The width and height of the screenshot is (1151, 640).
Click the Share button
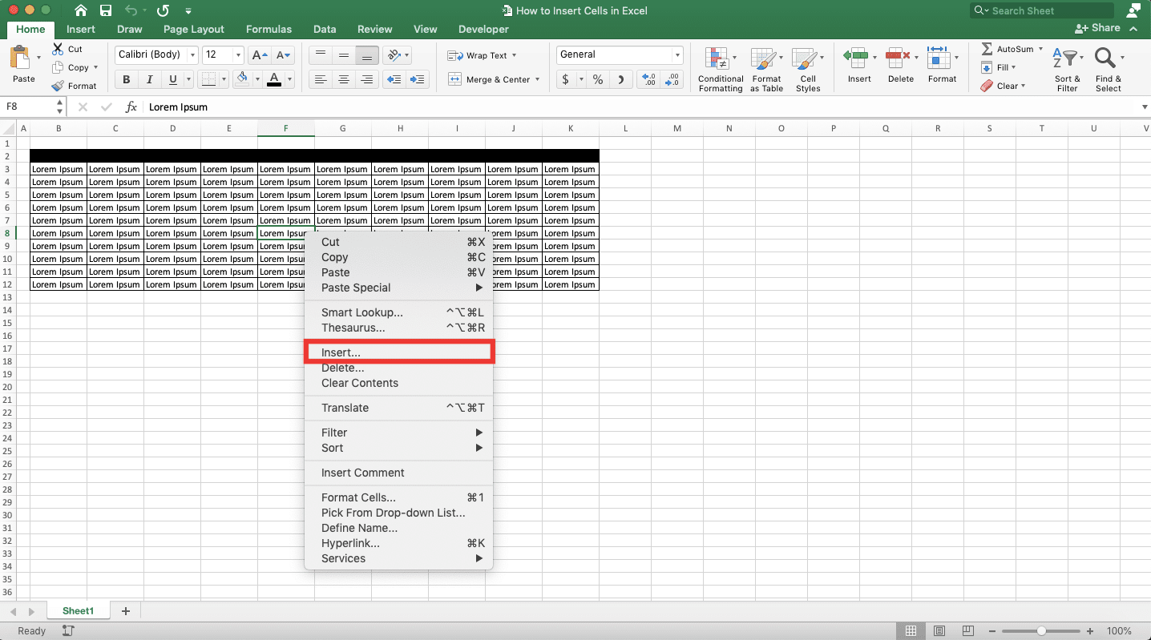(1097, 28)
